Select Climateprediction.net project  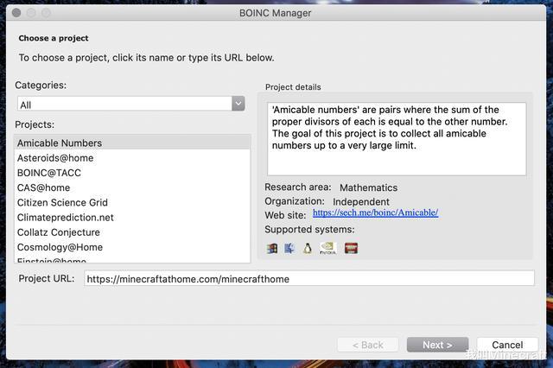(132, 217)
